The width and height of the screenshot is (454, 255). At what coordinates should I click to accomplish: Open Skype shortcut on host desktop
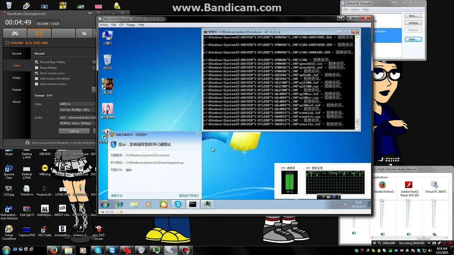pyautogui.click(x=9, y=152)
